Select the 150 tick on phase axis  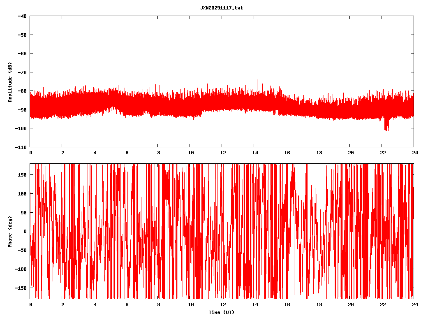coord(22,175)
